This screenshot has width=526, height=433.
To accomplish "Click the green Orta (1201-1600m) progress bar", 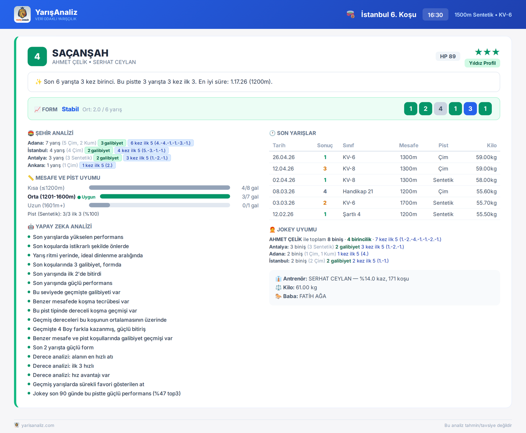I will click(x=165, y=197).
